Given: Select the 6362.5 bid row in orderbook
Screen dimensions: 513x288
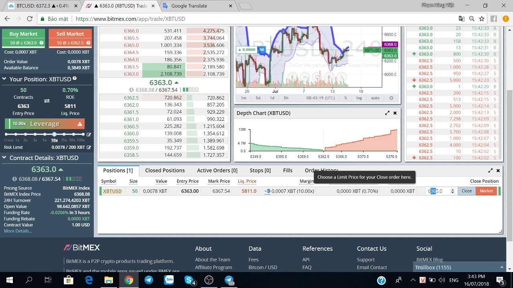Looking at the screenshot, I should pyautogui.click(x=164, y=98).
